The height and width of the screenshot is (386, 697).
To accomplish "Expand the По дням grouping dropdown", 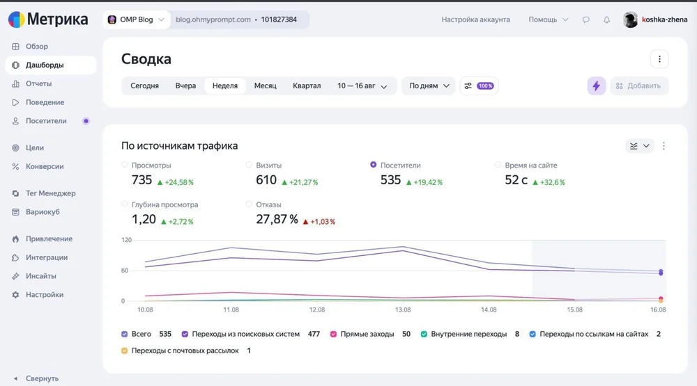I will (x=429, y=86).
